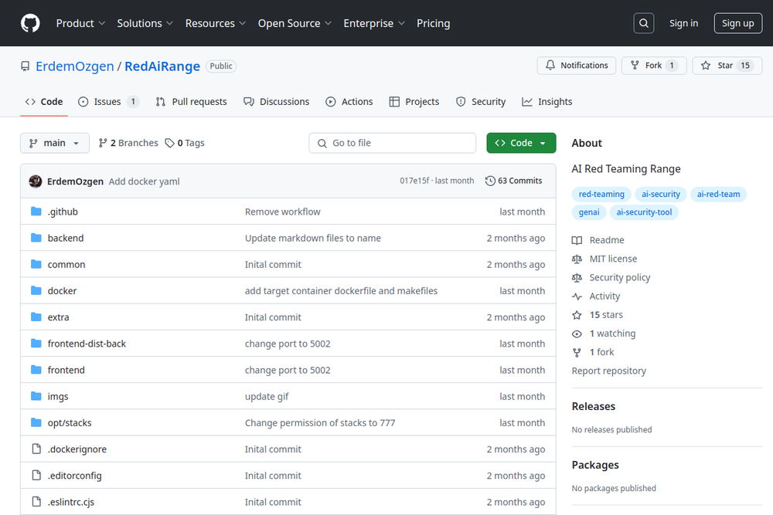Click the Sign up button
The width and height of the screenshot is (773, 515).
(737, 23)
